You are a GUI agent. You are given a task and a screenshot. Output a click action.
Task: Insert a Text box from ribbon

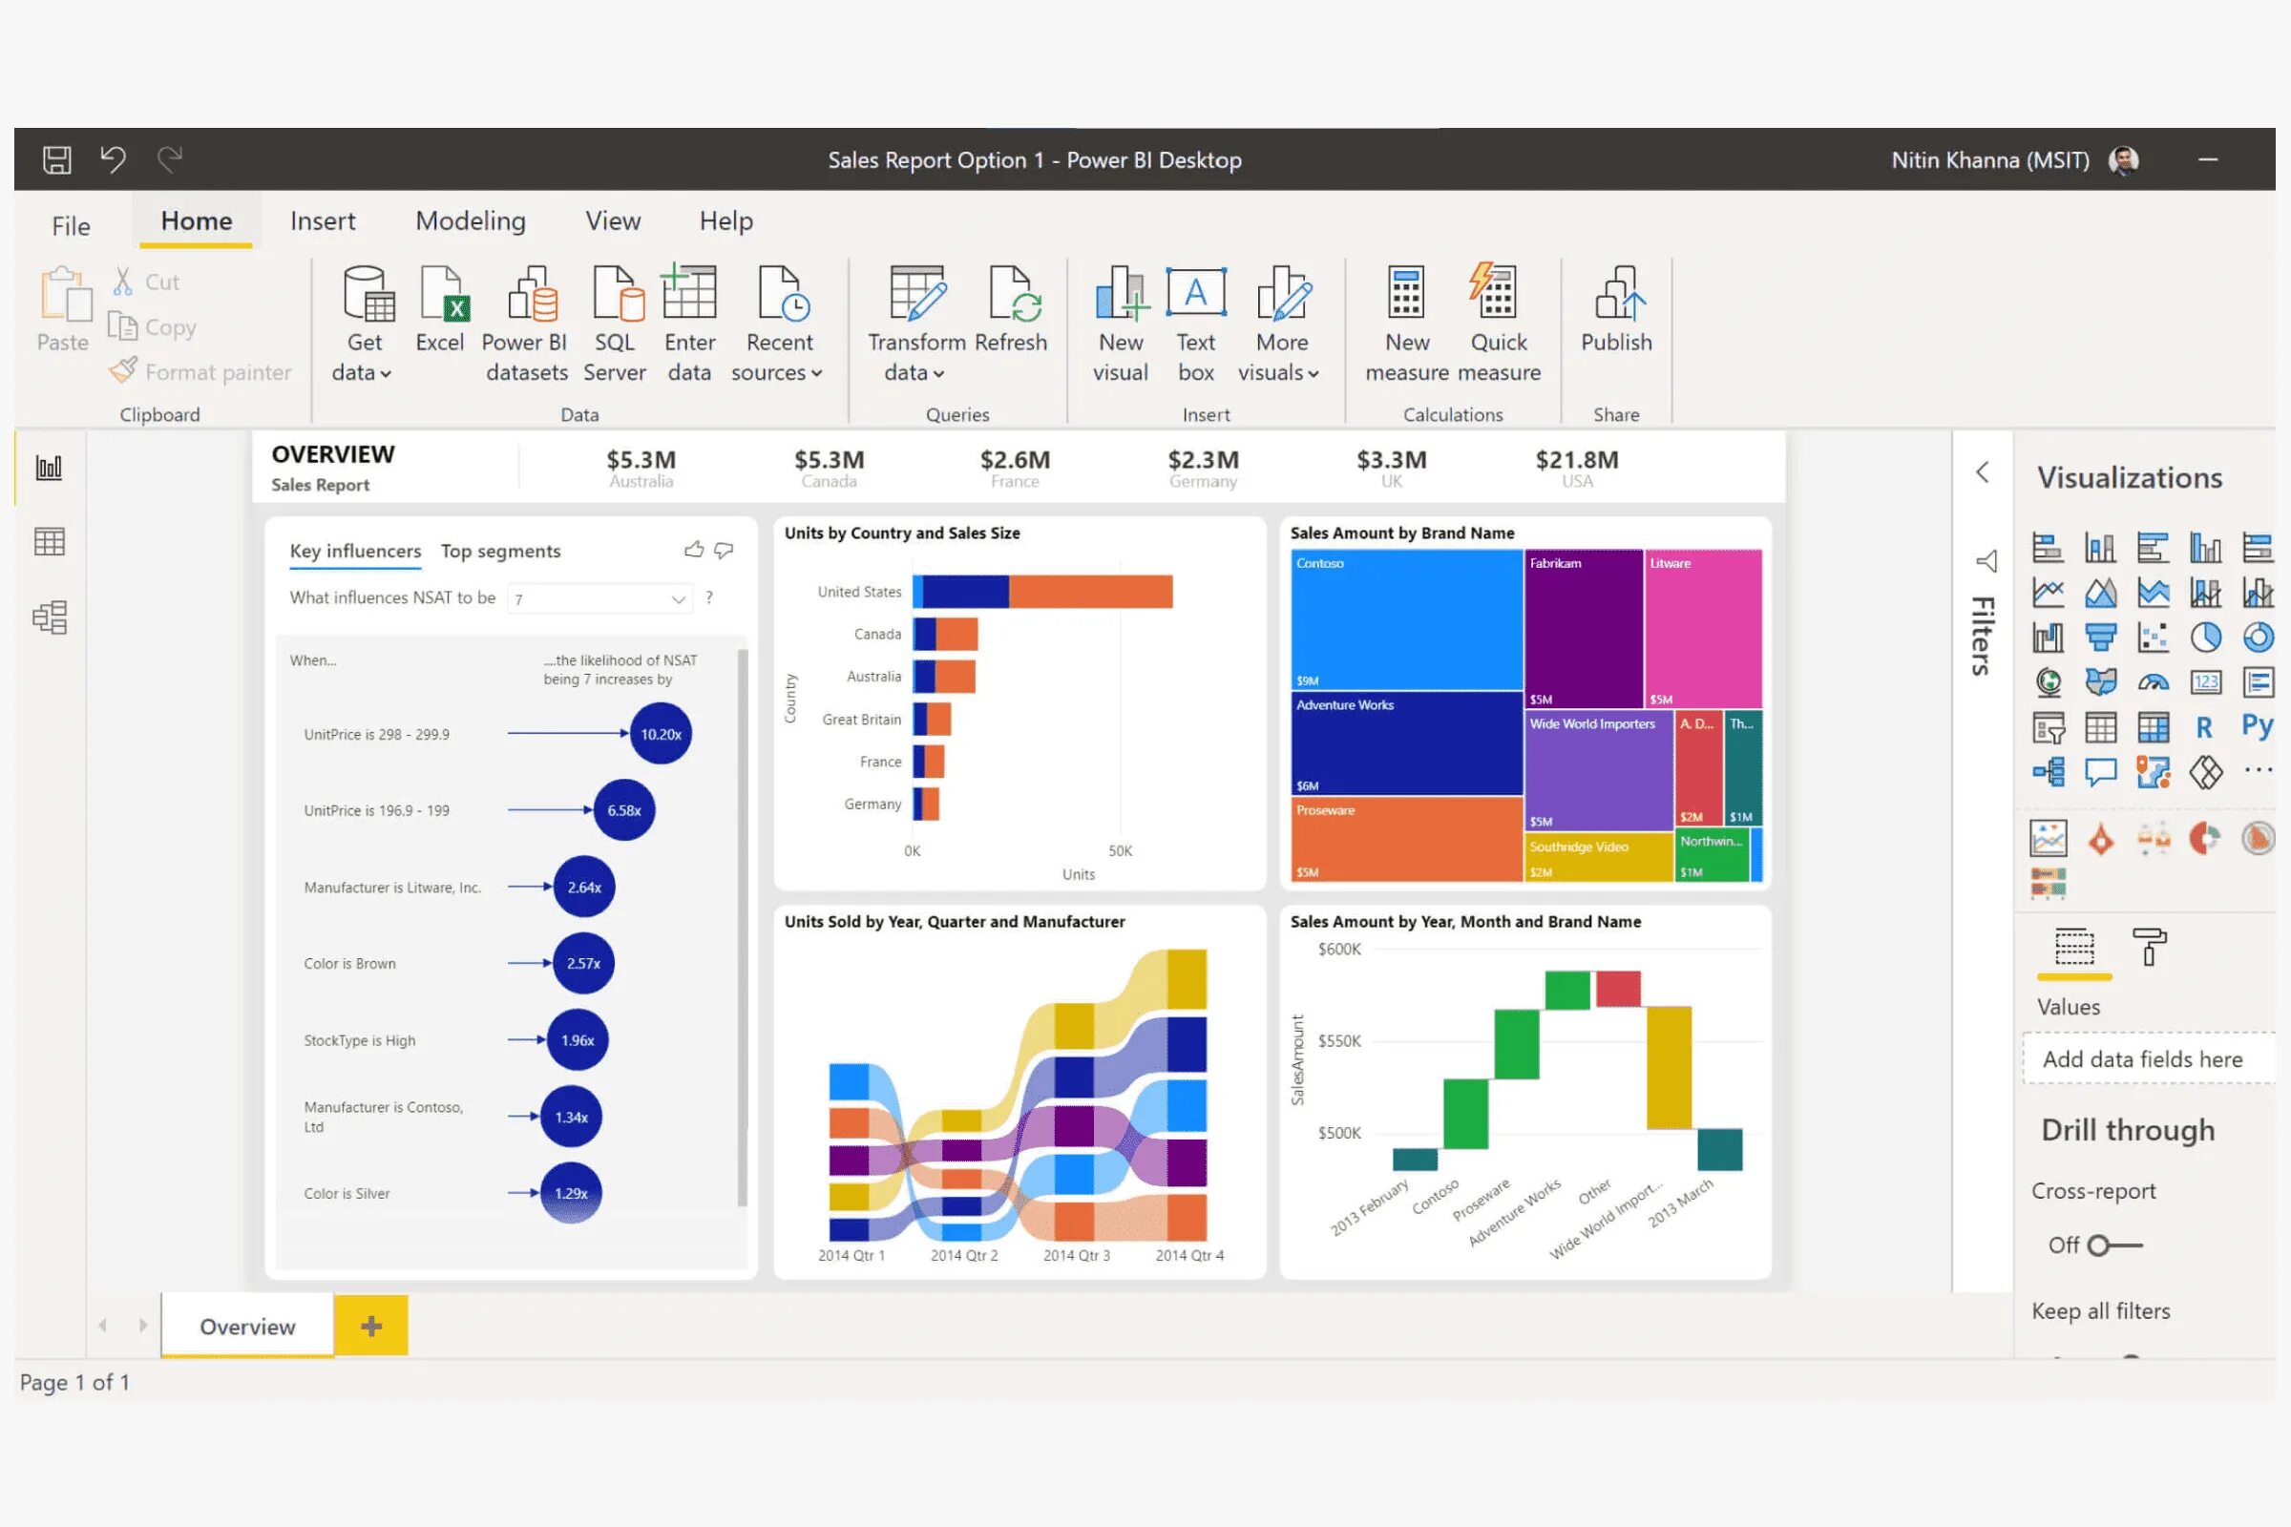coord(1195,293)
